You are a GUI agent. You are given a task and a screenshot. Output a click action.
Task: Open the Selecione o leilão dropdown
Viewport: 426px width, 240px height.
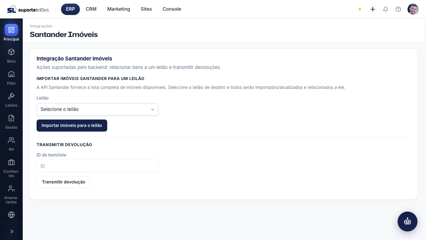pyautogui.click(x=97, y=110)
